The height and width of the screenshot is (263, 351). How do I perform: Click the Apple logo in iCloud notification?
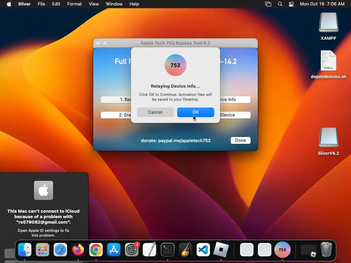(x=44, y=190)
